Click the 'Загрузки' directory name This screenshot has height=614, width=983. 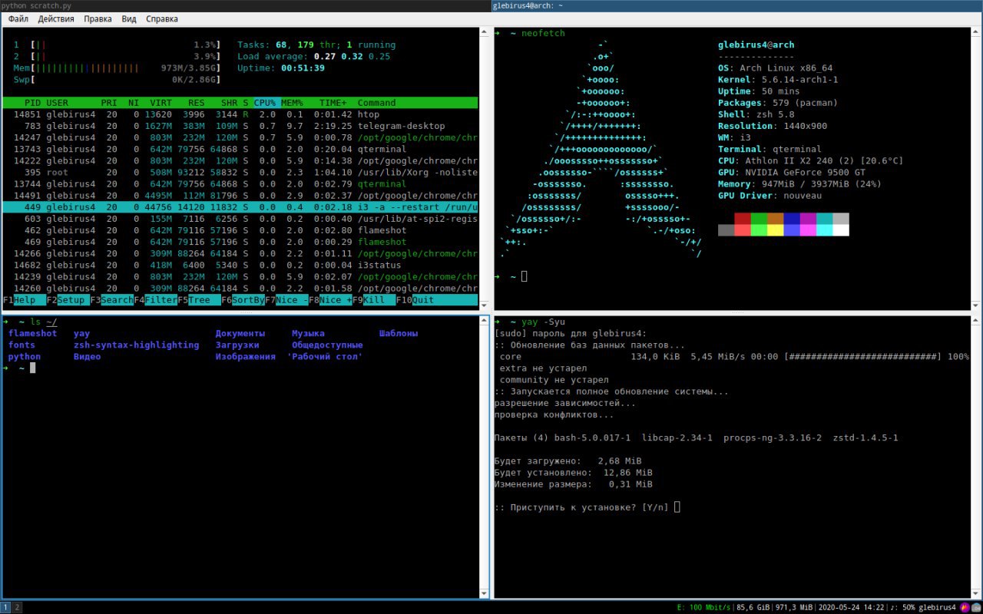(237, 345)
